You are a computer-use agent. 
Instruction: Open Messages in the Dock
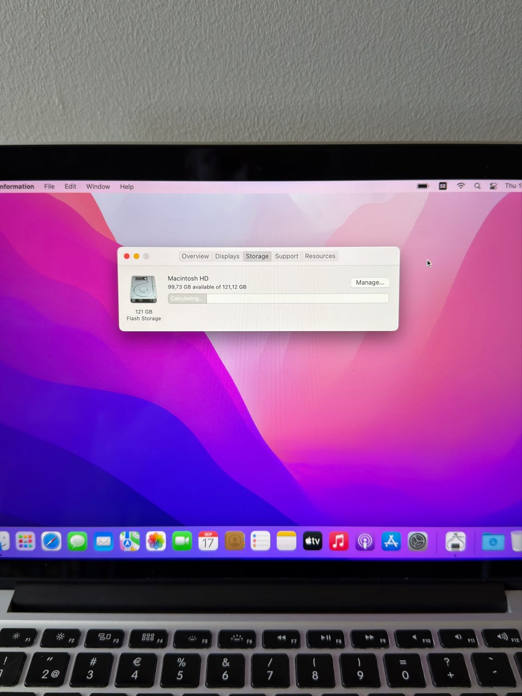click(x=78, y=542)
